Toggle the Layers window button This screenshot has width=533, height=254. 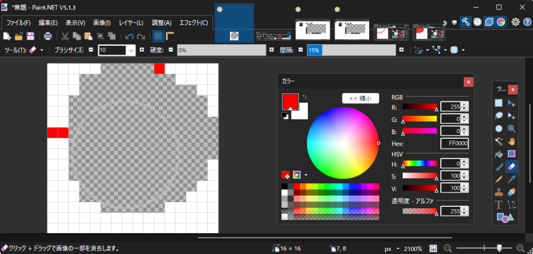point(489,22)
